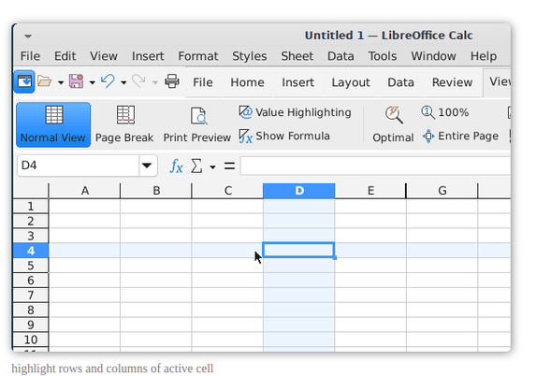This screenshot has width=536, height=376.
Task: Click the Entire Page zoom button
Action: 460,136
